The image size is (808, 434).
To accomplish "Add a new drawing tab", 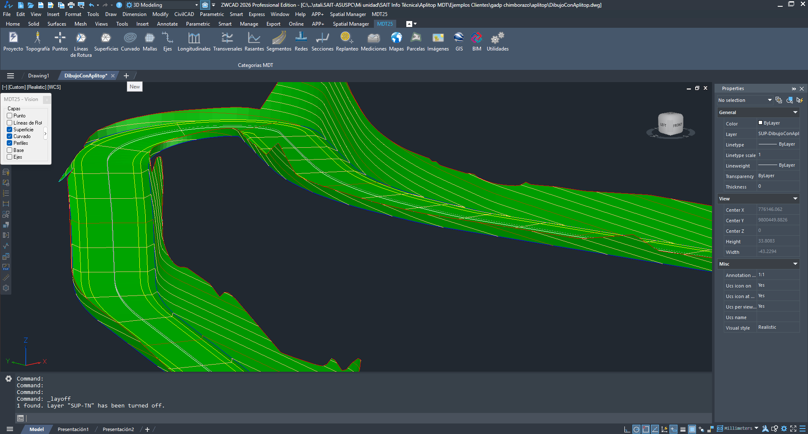I will click(126, 76).
